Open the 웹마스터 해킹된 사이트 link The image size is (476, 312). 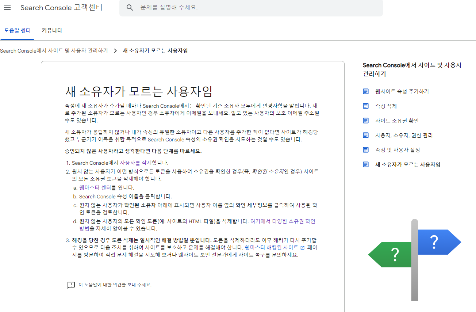(x=272, y=247)
